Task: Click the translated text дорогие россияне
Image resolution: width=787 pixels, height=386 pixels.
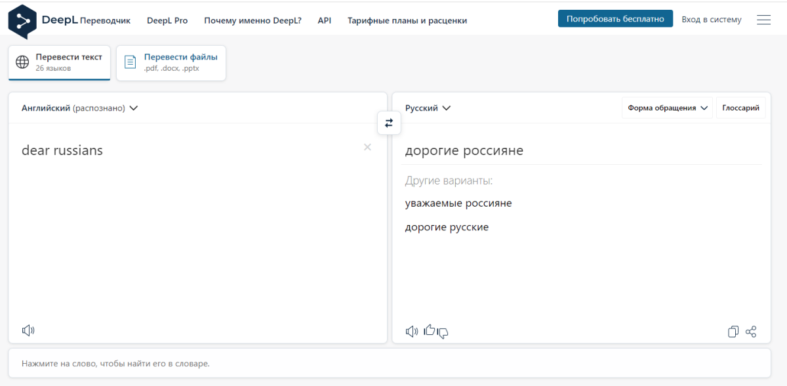Action: 464,151
